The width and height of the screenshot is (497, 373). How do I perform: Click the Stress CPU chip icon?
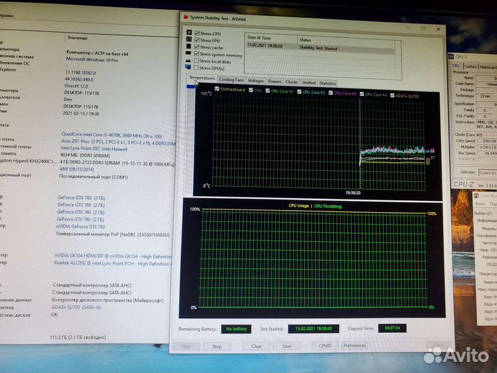click(189, 32)
